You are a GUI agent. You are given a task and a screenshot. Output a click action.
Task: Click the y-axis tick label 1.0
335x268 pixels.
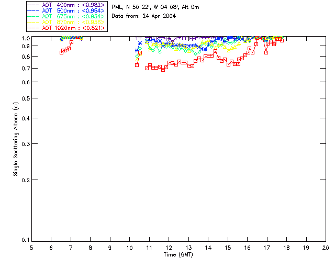click(26, 38)
